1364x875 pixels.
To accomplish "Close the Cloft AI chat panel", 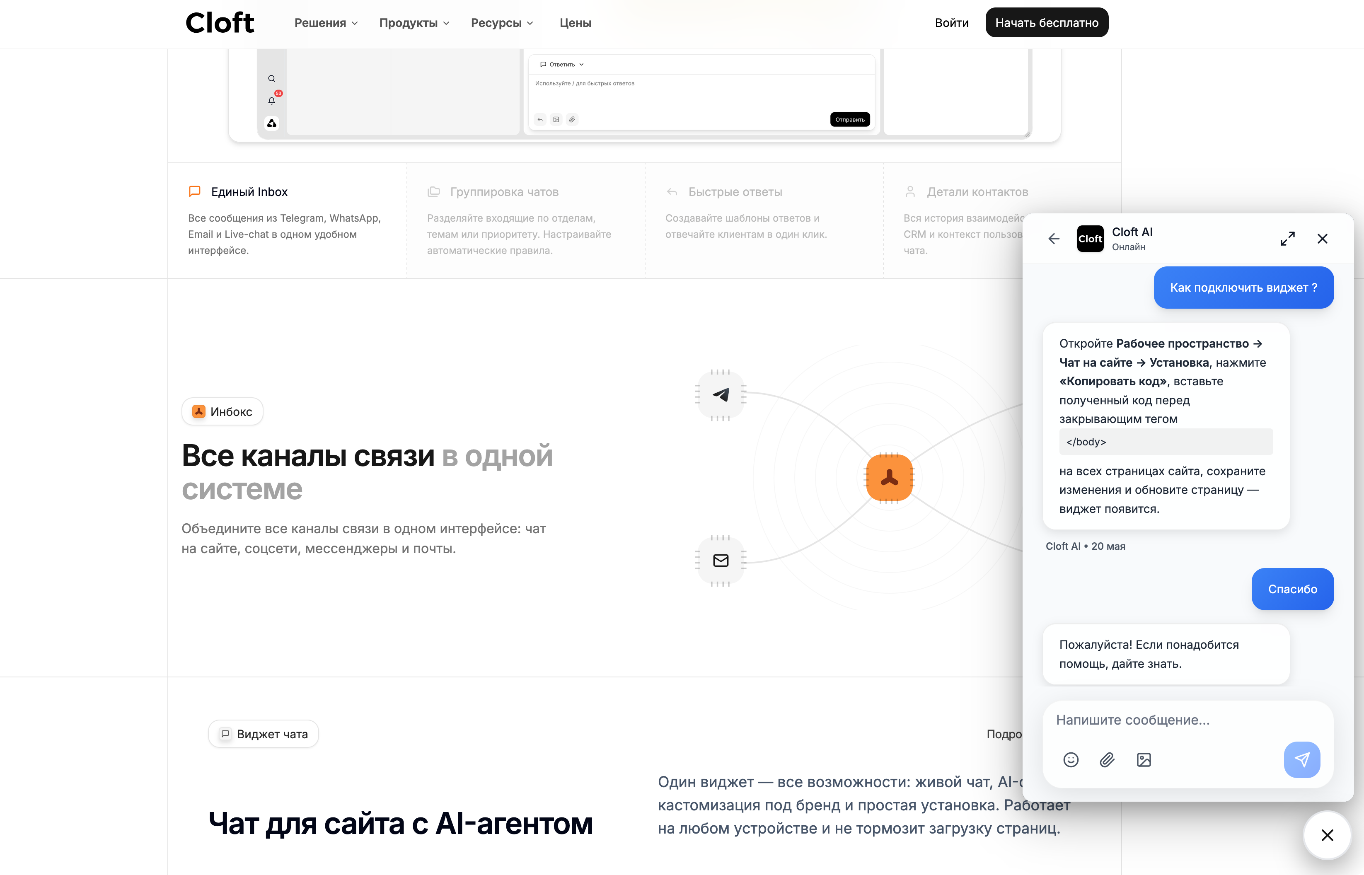I will [1323, 239].
